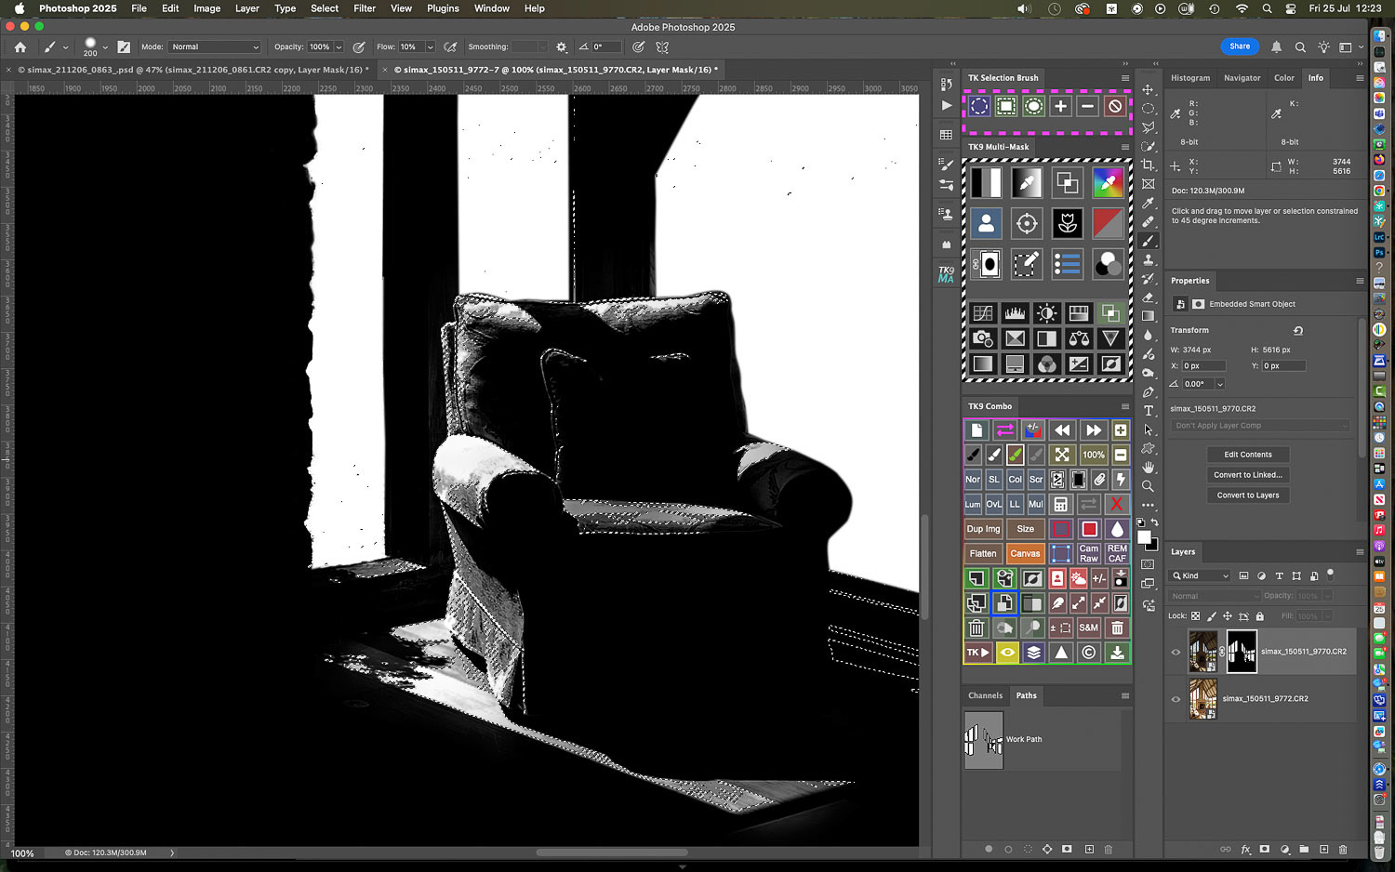1395x872 pixels.
Task: Switch to the Channels tab
Action: (x=985, y=695)
